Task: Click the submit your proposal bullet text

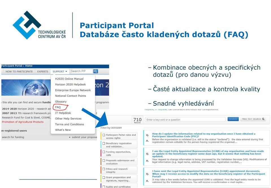Action: tap(84, 137)
